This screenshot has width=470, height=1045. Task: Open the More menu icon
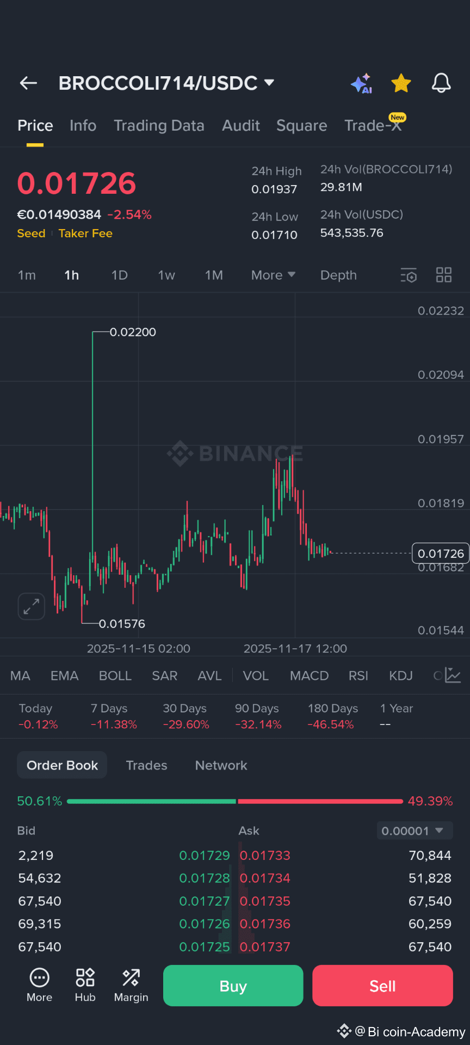39,985
